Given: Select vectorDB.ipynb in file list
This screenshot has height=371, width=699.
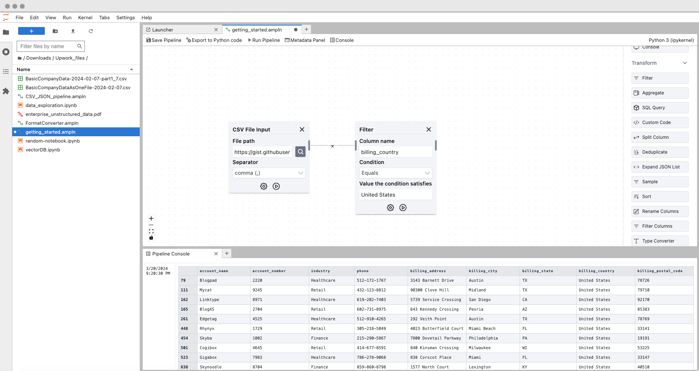Looking at the screenshot, I should click(76, 150).
